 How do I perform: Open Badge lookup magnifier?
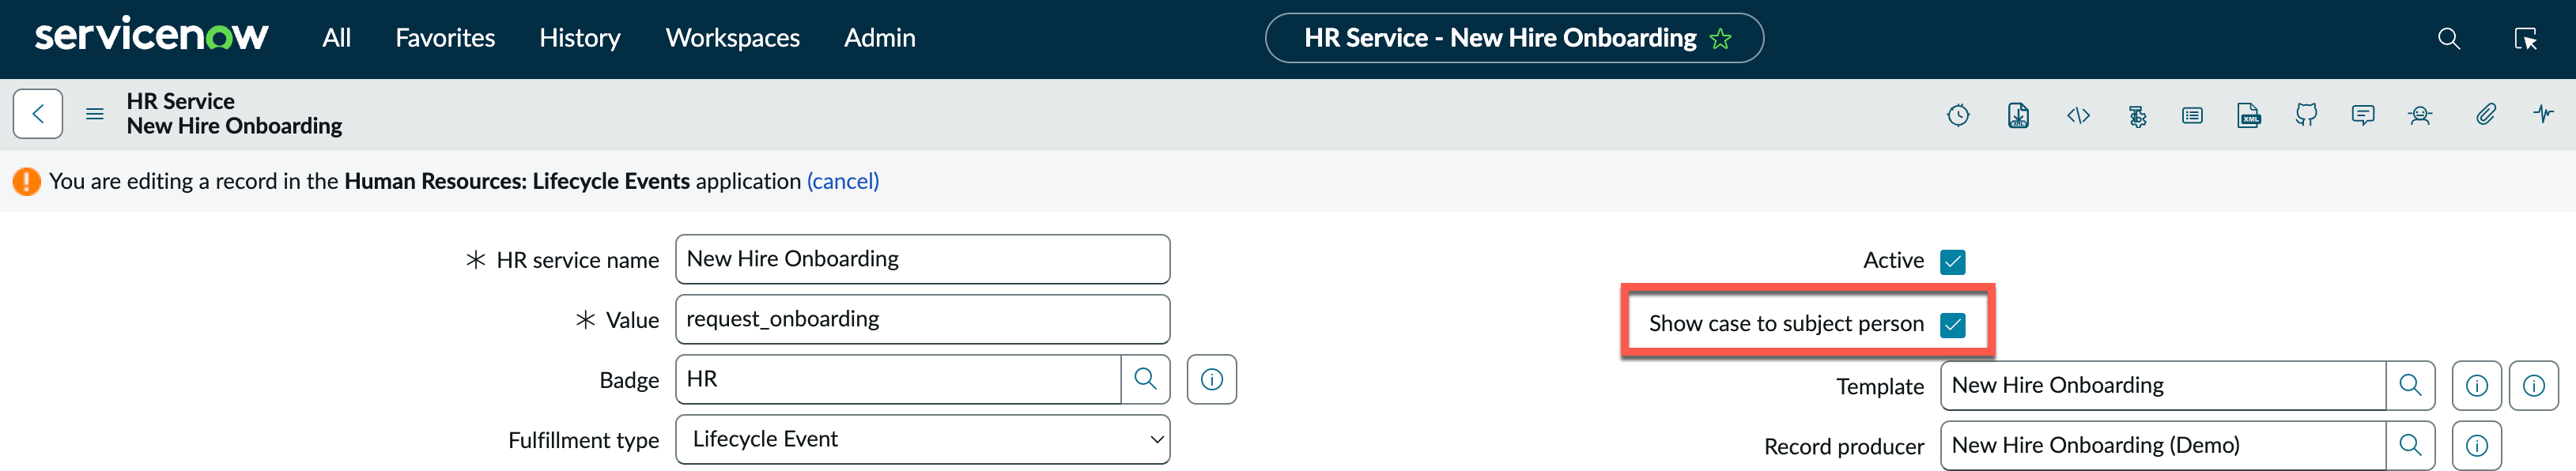tap(1146, 379)
